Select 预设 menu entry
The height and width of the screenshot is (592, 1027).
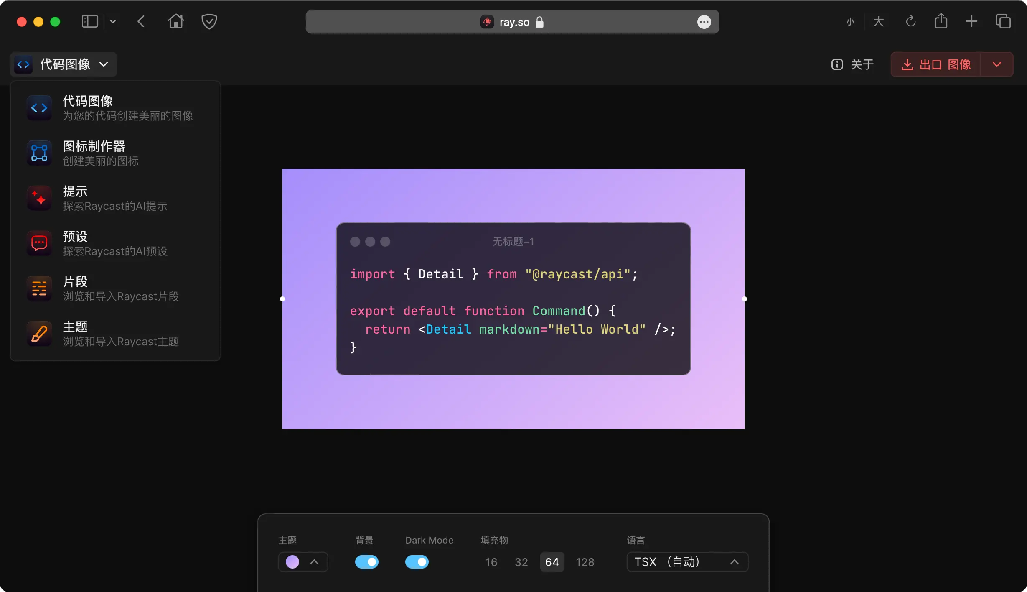pyautogui.click(x=115, y=243)
